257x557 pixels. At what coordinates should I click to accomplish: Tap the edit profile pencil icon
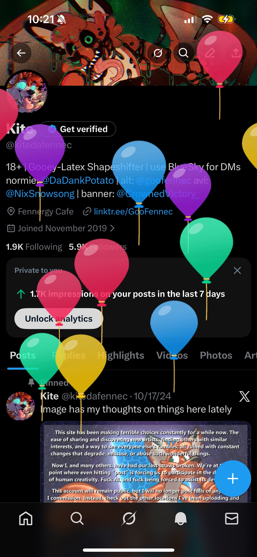click(x=210, y=53)
